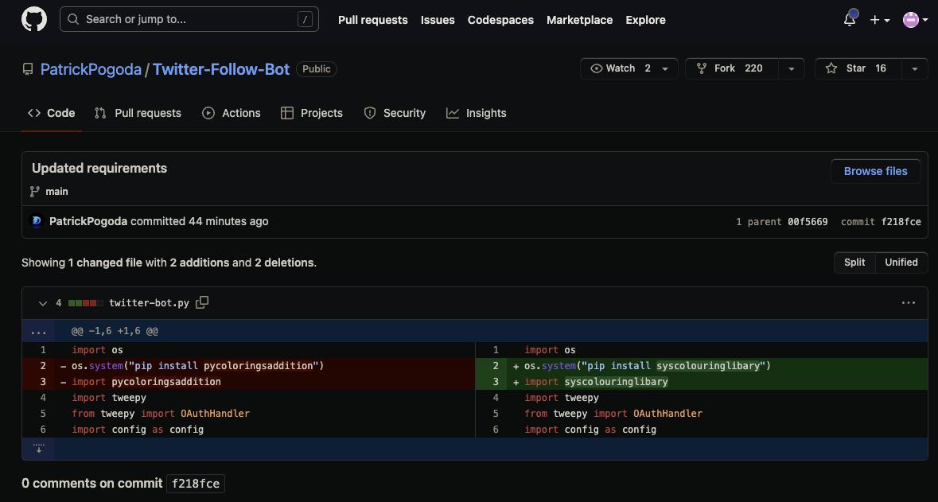Click the GitHub logo home icon
The image size is (938, 502).
click(33, 19)
